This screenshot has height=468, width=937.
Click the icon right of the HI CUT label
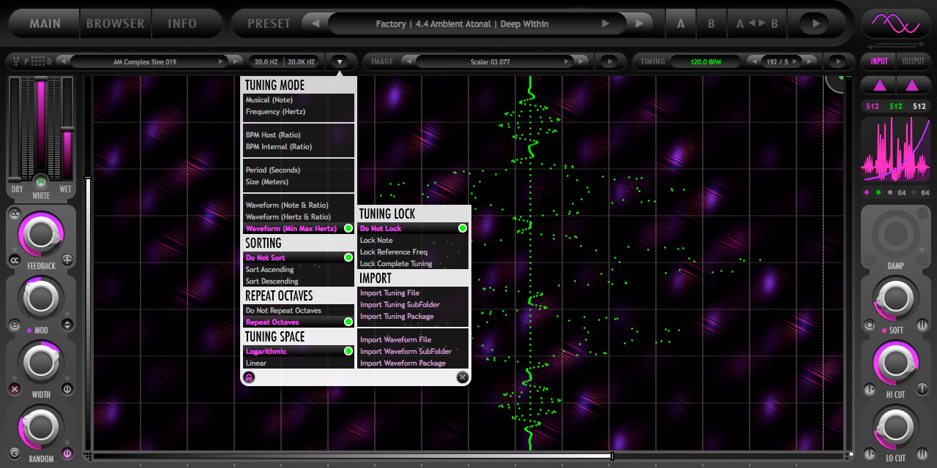(922, 390)
